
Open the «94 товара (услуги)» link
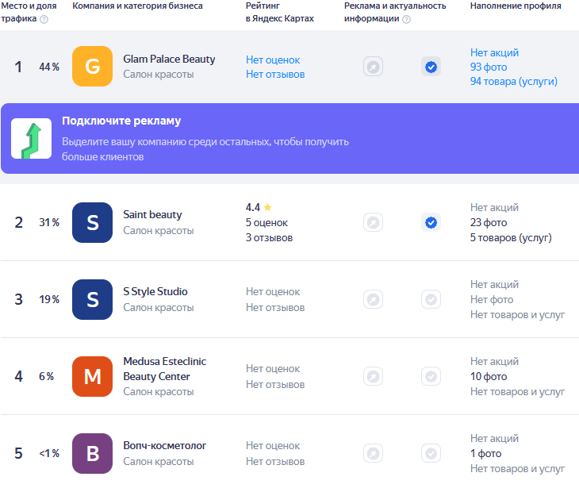[x=514, y=81]
